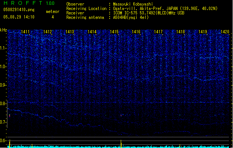233x148 pixels.
Task: Select the 0.7 kHz axis label
Action: click(3, 122)
